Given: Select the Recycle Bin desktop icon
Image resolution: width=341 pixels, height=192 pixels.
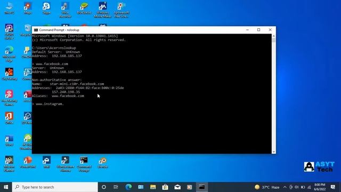Looking at the screenshot, I should click(x=27, y=30).
